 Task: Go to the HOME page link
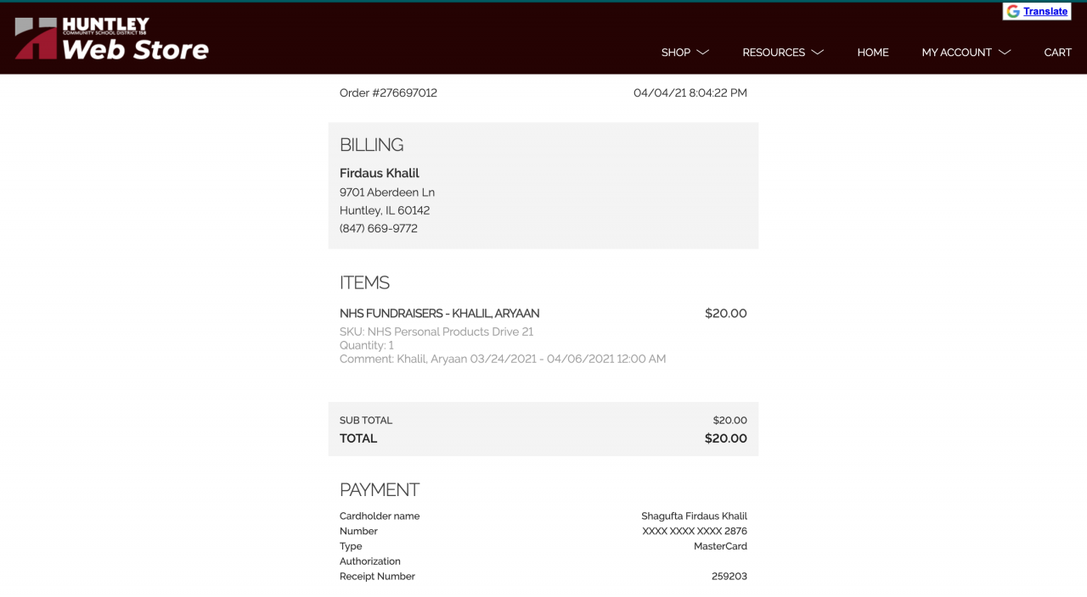tap(873, 53)
